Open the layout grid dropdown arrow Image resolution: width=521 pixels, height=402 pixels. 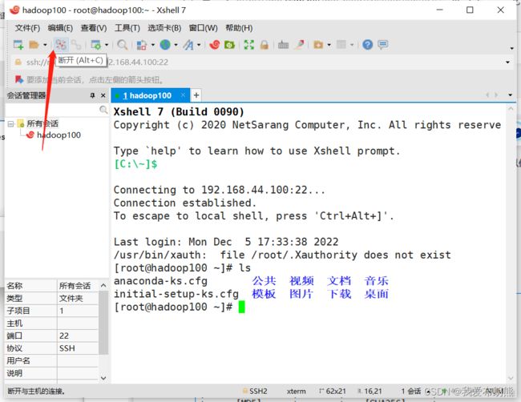coord(352,45)
